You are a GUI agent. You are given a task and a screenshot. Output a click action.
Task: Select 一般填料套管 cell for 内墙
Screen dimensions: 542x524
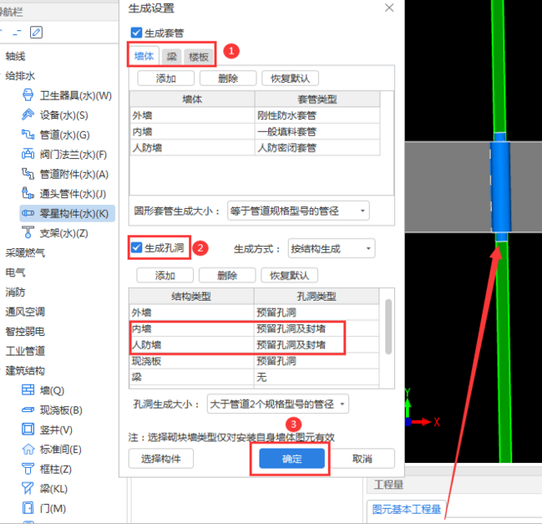point(317,131)
